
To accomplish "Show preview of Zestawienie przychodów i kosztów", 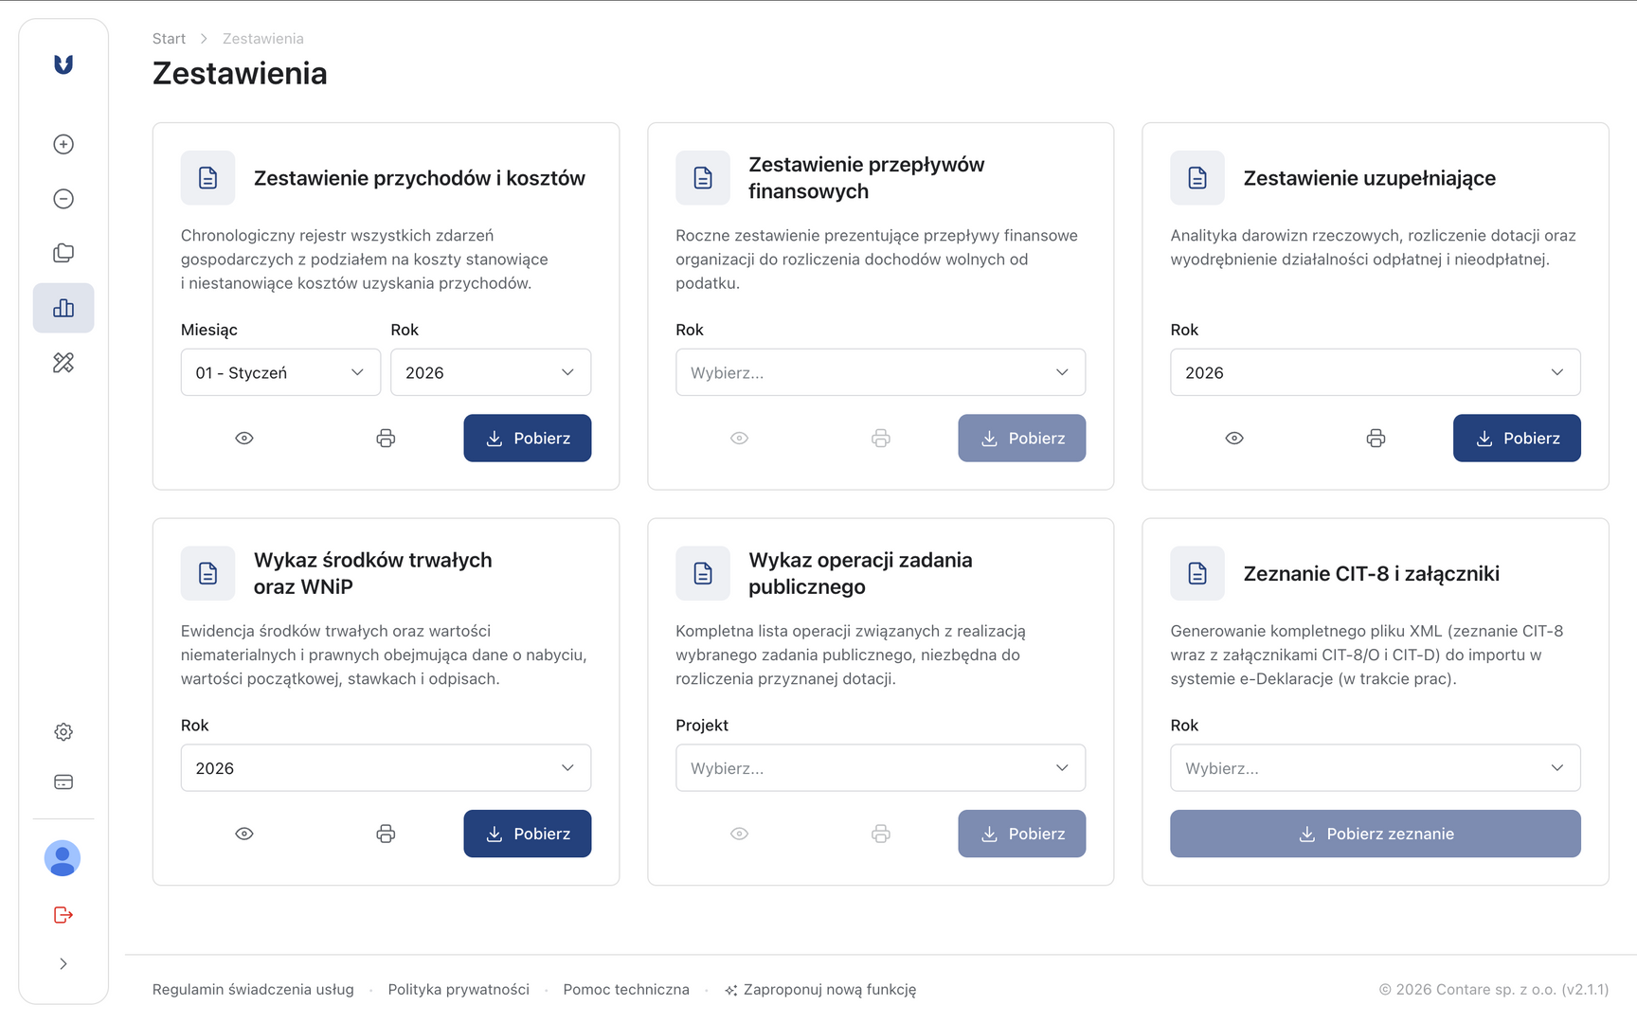I will click(243, 438).
